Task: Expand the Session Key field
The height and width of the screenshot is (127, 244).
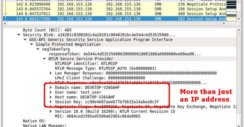Action: click(51, 102)
